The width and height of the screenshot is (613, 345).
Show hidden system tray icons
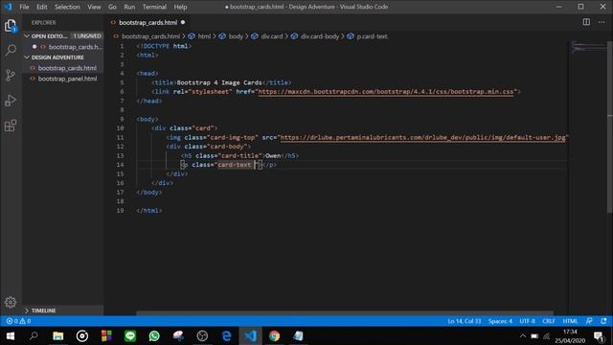coord(523,336)
